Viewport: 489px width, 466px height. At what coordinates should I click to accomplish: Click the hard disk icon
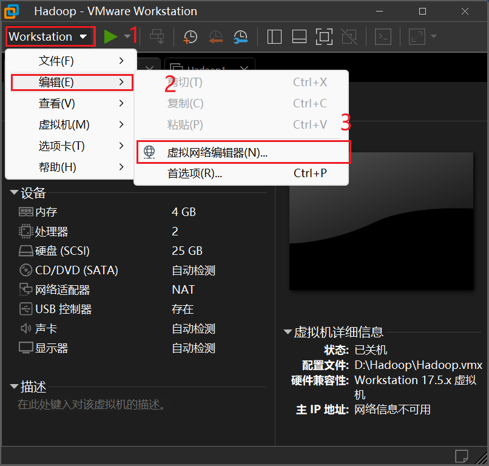tap(26, 251)
